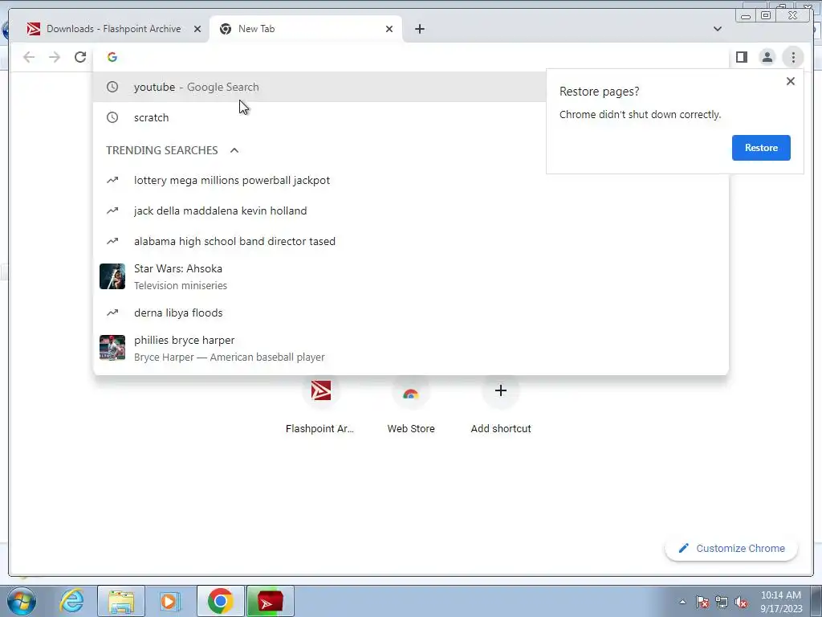The height and width of the screenshot is (617, 822).
Task: Click the Restore button
Action: pyautogui.click(x=761, y=148)
